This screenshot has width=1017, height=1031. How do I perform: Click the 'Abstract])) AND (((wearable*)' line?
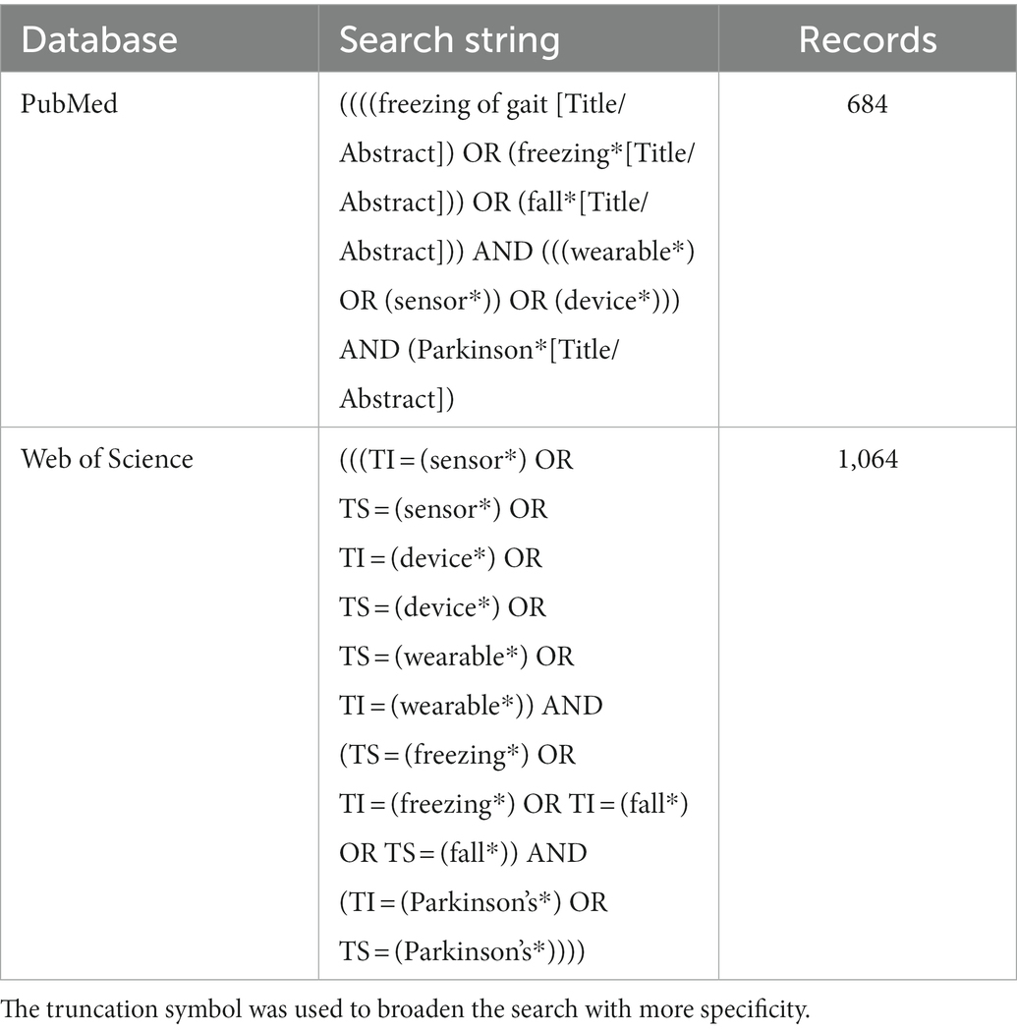(518, 252)
